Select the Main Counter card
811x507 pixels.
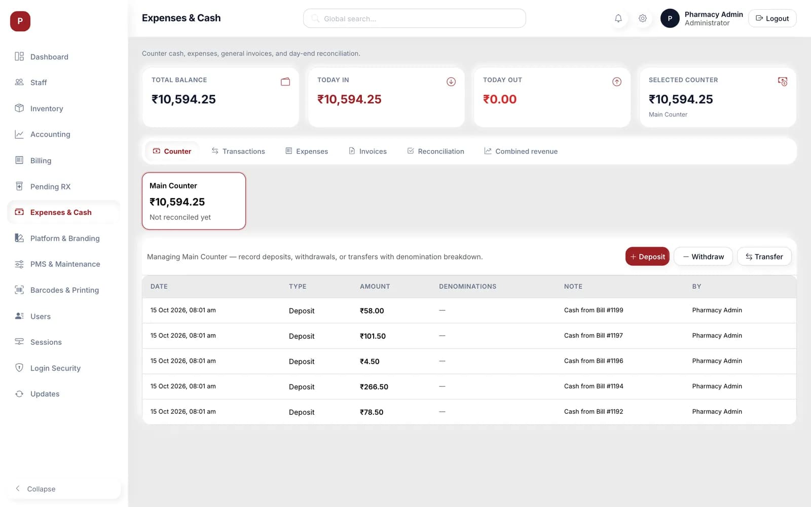[194, 201]
